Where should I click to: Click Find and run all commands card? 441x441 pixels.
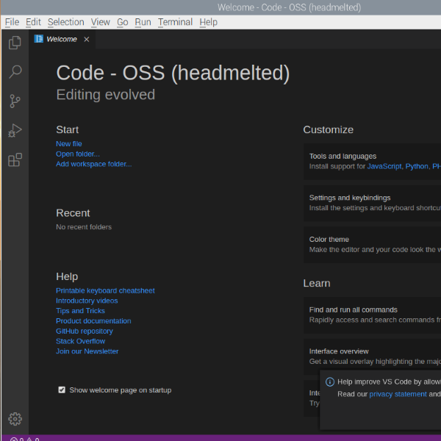click(372, 315)
